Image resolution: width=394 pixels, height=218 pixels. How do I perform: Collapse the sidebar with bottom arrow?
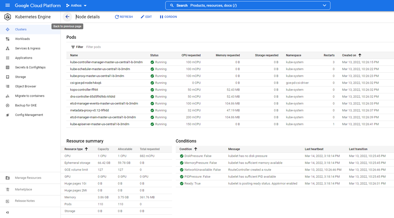pos(7,212)
